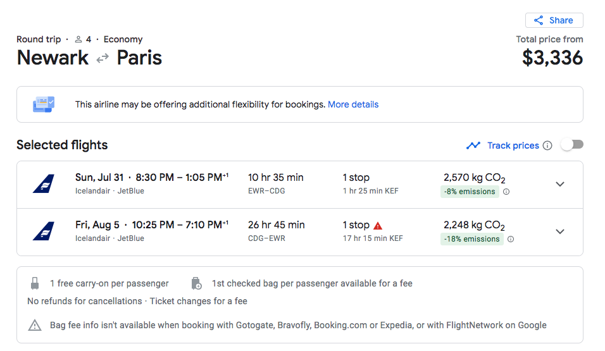Click the checked bag fee icon
Screen dimensions: 605x351
196,283
